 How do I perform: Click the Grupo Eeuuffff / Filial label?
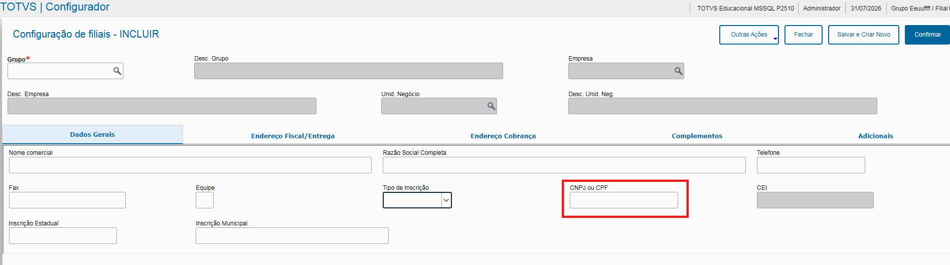[920, 9]
